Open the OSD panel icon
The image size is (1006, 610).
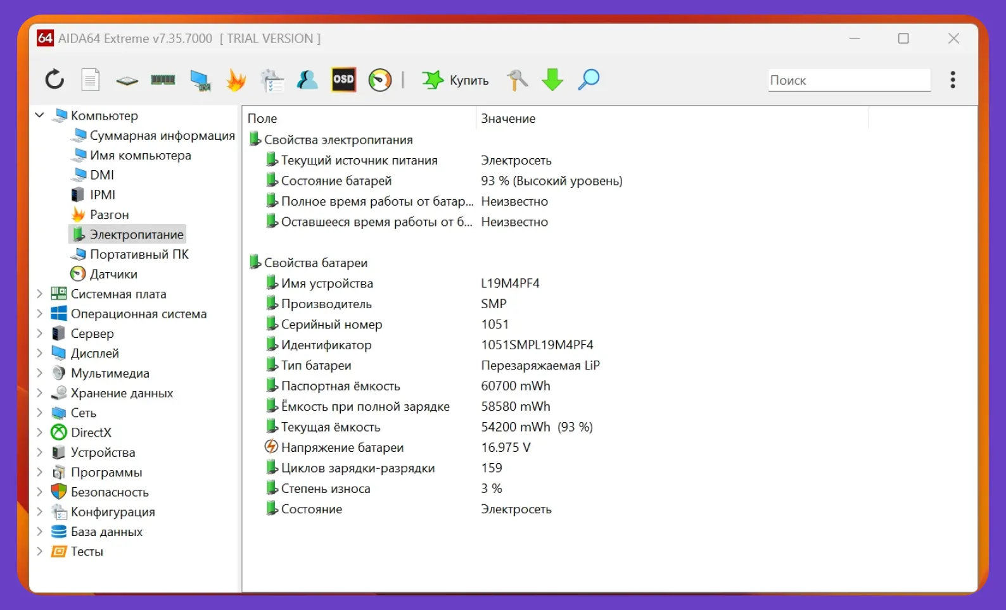[343, 80]
